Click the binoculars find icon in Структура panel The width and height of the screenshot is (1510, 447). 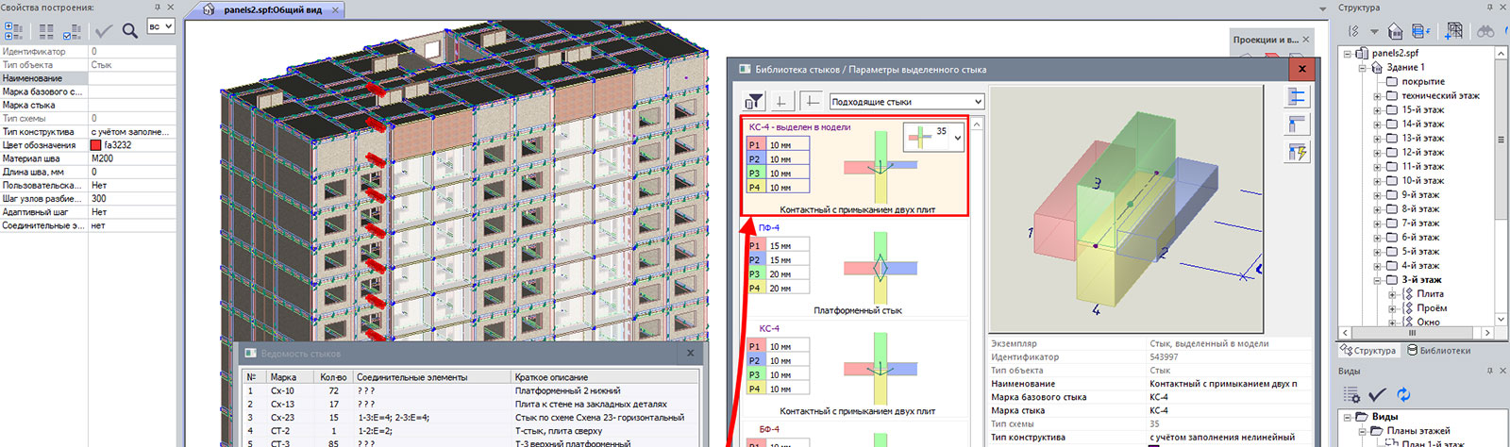[1485, 31]
